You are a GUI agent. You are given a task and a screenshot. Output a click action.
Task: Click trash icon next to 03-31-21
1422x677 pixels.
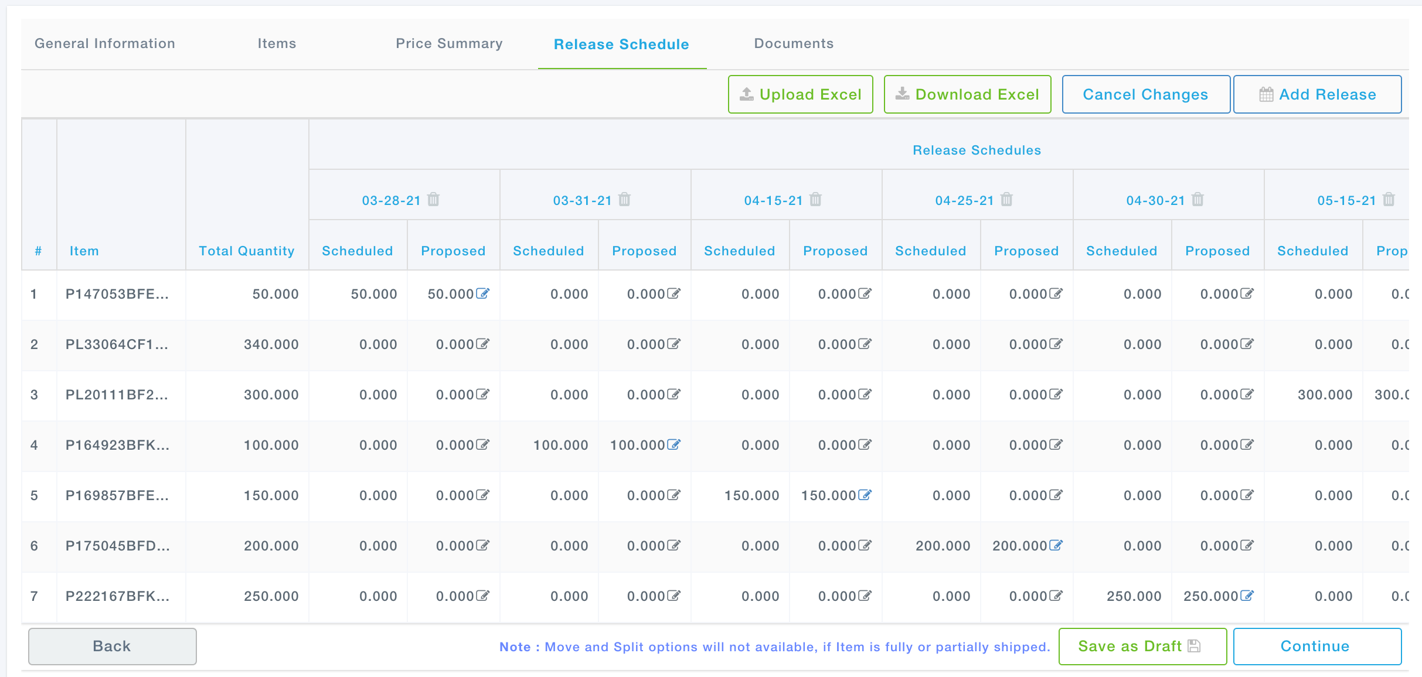coord(624,200)
